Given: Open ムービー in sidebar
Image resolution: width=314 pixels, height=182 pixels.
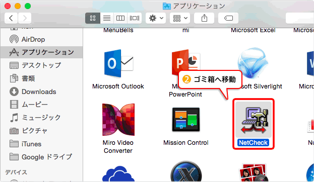Looking at the screenshot, I should pos(42,105).
